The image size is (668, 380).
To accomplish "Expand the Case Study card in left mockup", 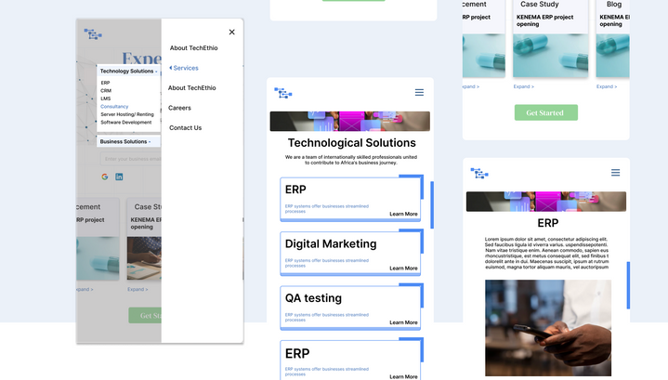I will [x=138, y=289].
